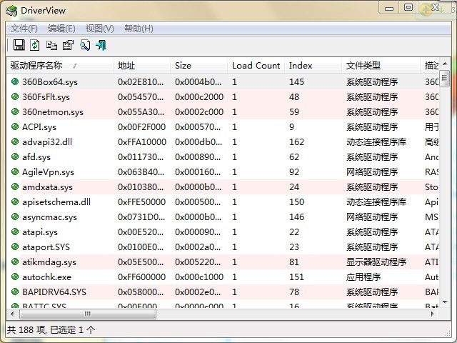Click the Find toolbar icon
The image size is (457, 343).
point(85,45)
